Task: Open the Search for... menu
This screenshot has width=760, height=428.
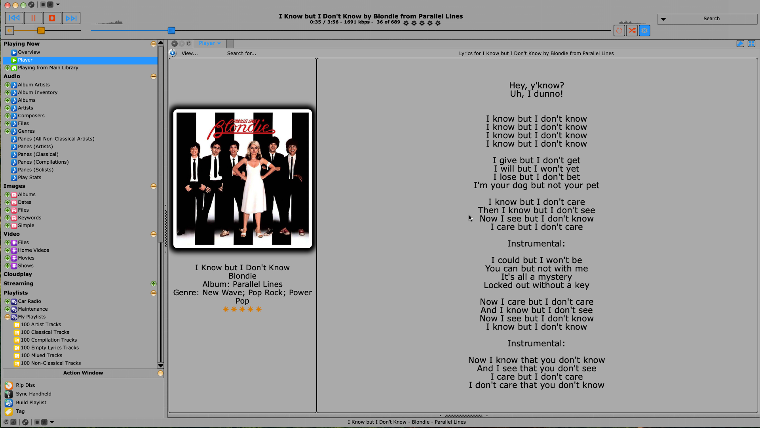Action: (241, 53)
